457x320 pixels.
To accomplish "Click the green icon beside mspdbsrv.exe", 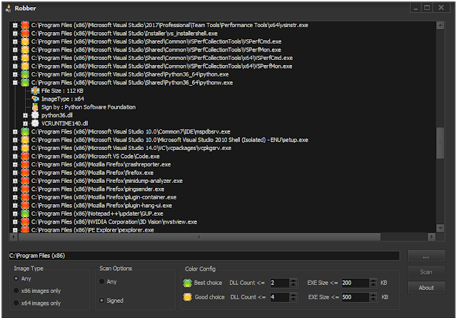I will coord(25,131).
